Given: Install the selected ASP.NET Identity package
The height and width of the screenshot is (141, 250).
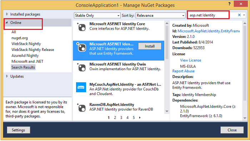Looking at the screenshot, I should point(150,46).
